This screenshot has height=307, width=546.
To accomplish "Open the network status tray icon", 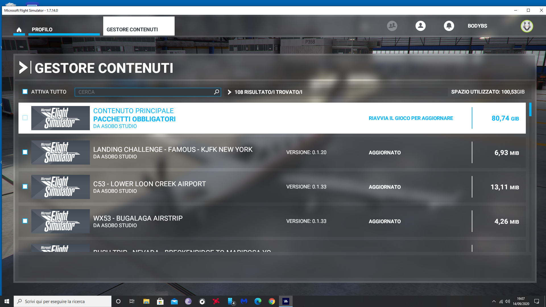I will pos(501,302).
